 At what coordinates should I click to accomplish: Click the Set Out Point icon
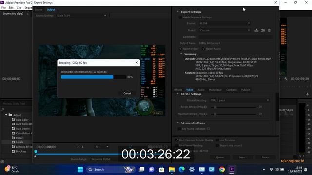coord(83,147)
